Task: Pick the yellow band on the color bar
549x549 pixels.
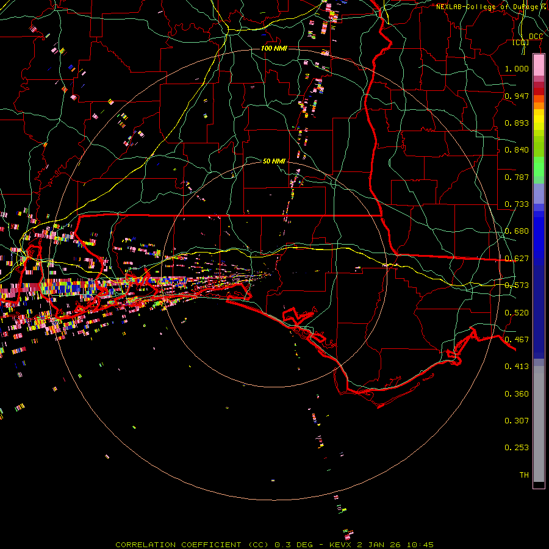Action: 539,122
